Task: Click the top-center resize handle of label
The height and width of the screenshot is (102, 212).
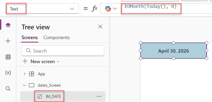Action: [174, 43]
